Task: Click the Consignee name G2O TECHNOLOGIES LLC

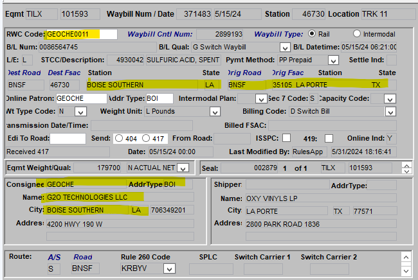Action: (120, 197)
